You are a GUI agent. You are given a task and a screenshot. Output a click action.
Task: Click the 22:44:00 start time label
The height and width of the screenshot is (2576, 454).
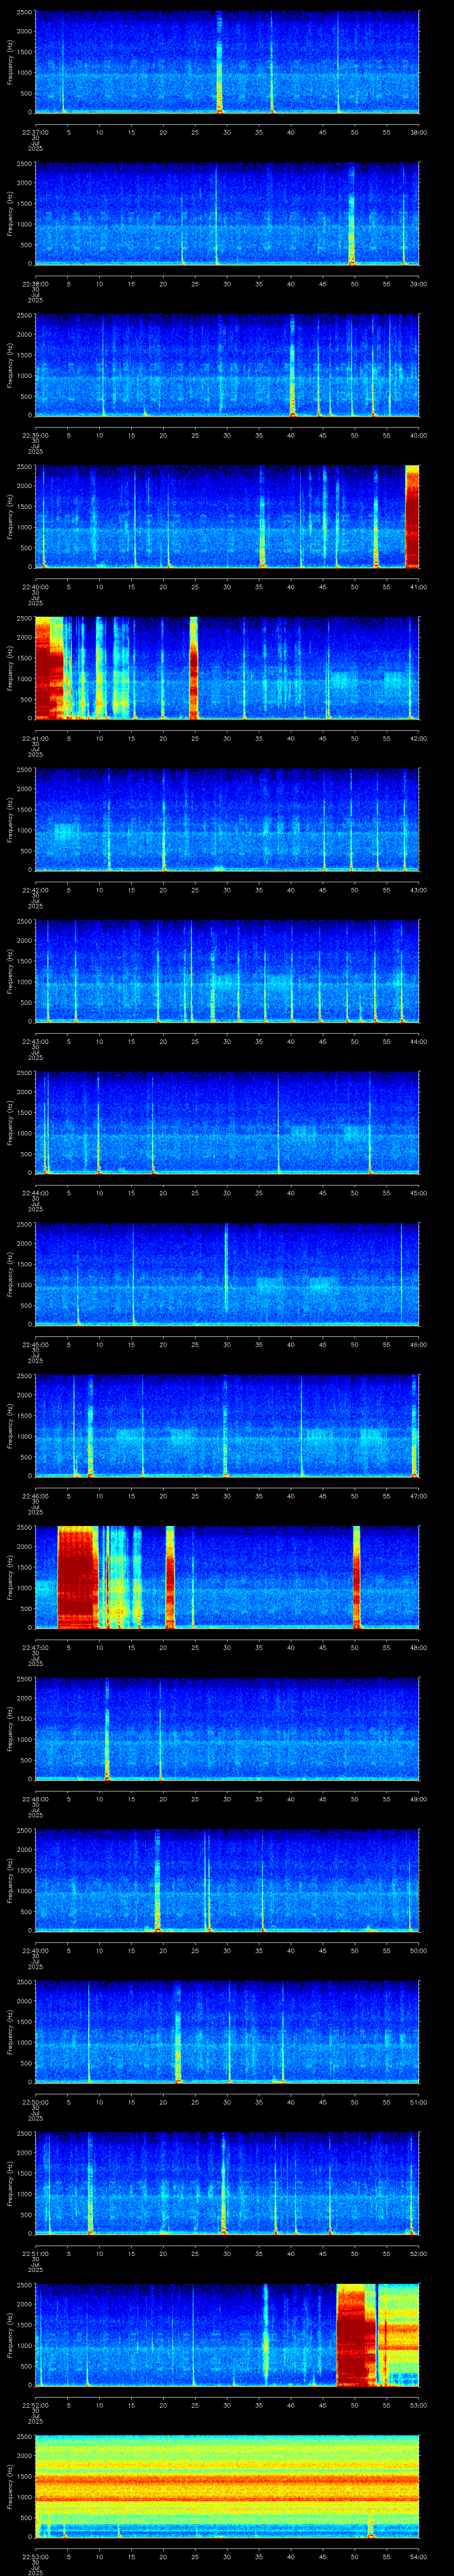[x=35, y=1193]
